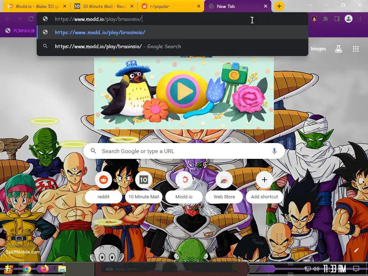Open the Start menu on taskbar
The image size is (368, 276).
coord(9,269)
